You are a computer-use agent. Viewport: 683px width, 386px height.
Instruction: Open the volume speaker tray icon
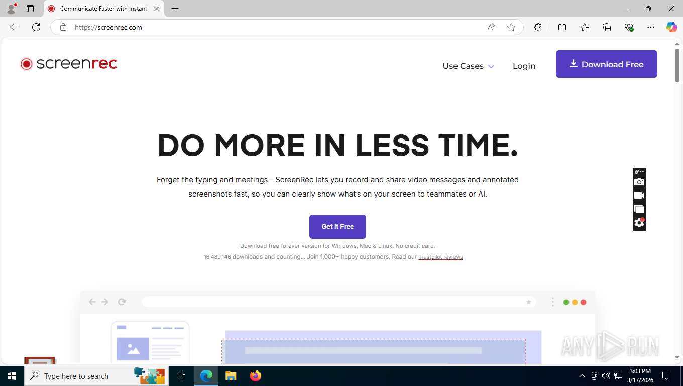point(606,376)
